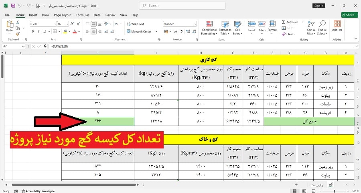Click the Sign in button
The width and height of the screenshot is (361, 193).
tap(318, 6)
